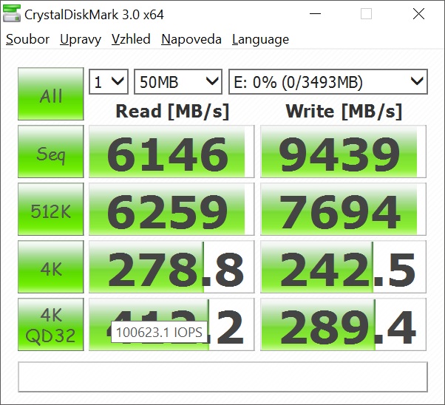Screen dimensions: 445x405
Task: Click the Write [MB/s] column header
Action: tap(344, 112)
